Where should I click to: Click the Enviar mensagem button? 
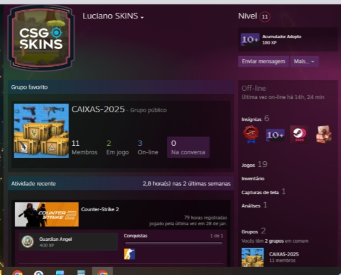[263, 61]
